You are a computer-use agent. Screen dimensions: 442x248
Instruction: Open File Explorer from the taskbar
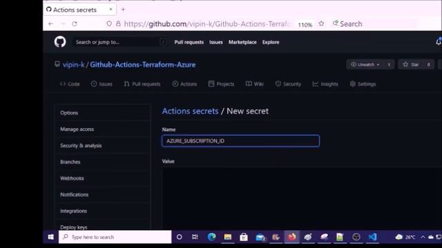coord(227,237)
